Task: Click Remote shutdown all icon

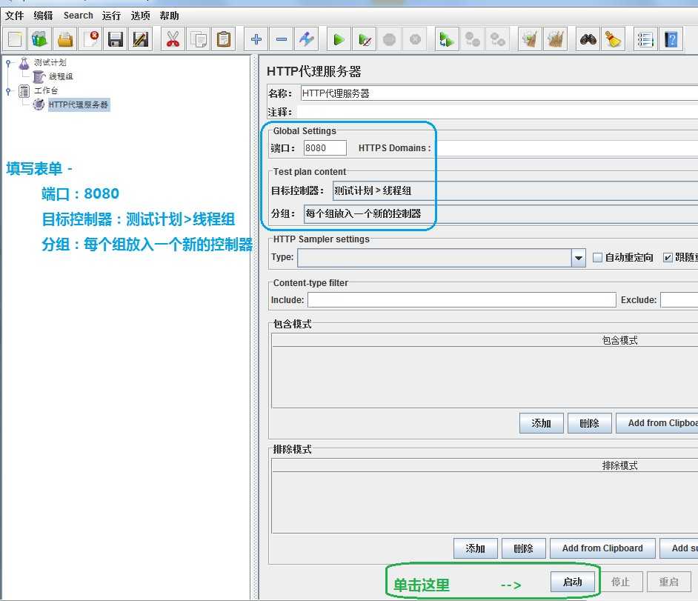Action: pos(498,39)
